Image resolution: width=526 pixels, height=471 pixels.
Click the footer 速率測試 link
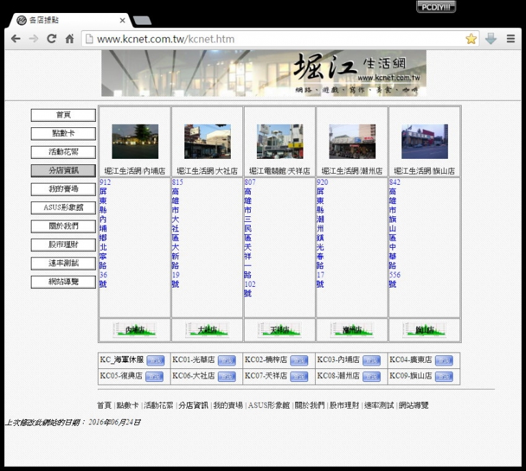pyautogui.click(x=379, y=405)
